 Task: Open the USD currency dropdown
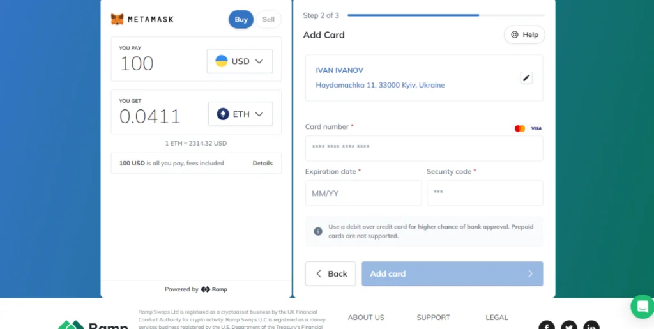click(240, 61)
